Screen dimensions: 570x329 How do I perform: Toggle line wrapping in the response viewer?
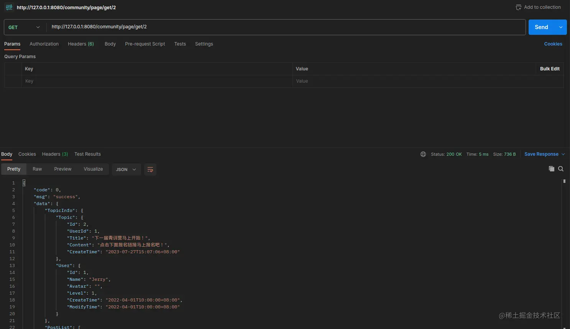(150, 169)
